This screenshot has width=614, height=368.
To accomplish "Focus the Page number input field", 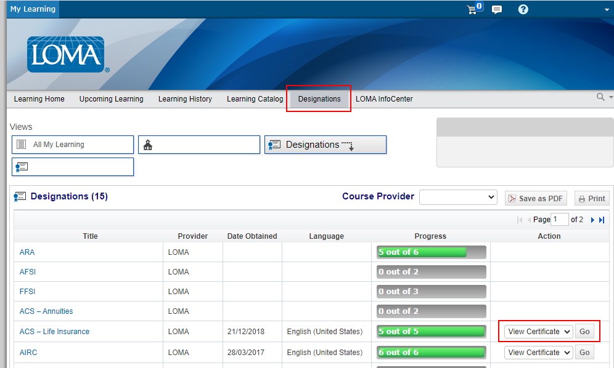I will pyautogui.click(x=560, y=220).
